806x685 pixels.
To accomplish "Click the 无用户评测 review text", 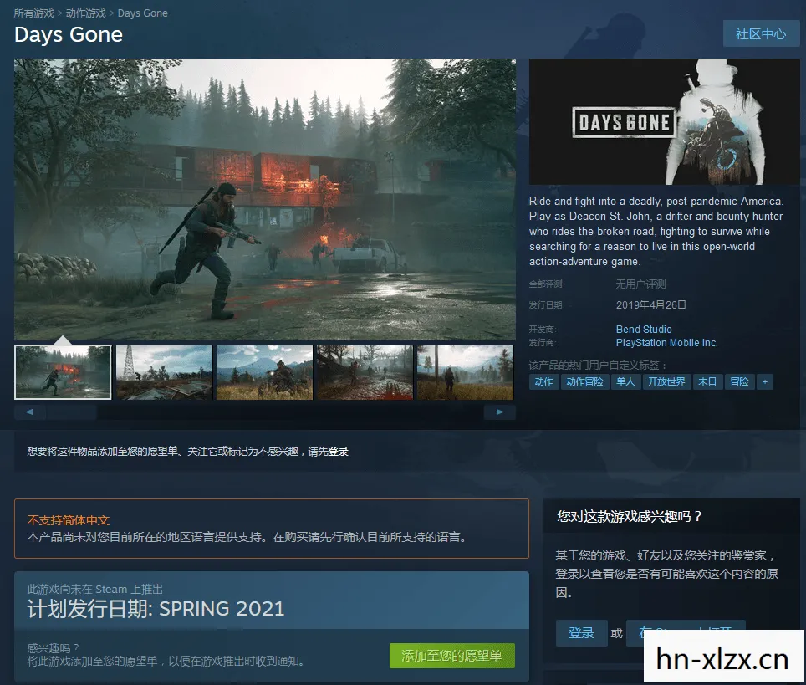I will tap(641, 284).
